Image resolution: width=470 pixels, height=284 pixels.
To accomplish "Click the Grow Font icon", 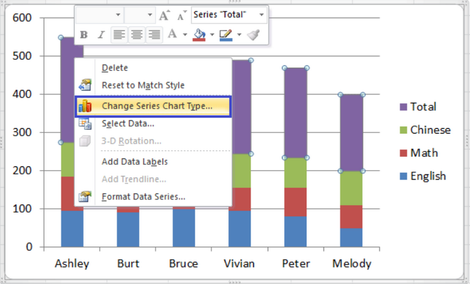I will [x=164, y=15].
